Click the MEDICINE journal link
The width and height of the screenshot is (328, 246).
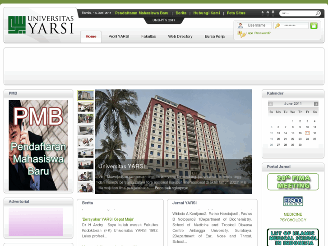pyautogui.click(x=293, y=214)
